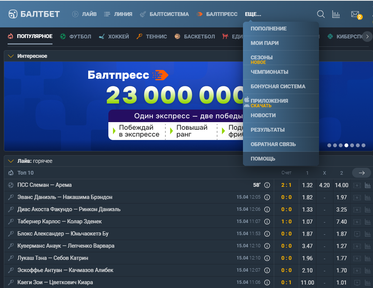This screenshot has height=288, width=373.
Task: Open match tracker icon for Лукаш Тэна row
Action: pos(357,258)
